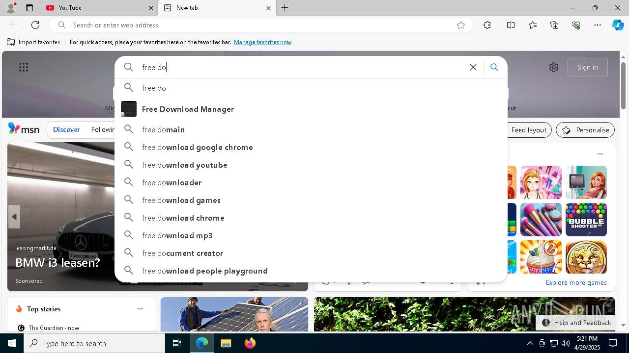
Task: Open the makeup brushes game thumbnail
Action: tap(541, 220)
